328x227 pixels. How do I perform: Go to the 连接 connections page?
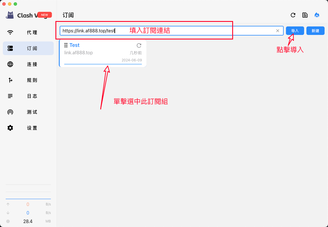tap(28, 64)
